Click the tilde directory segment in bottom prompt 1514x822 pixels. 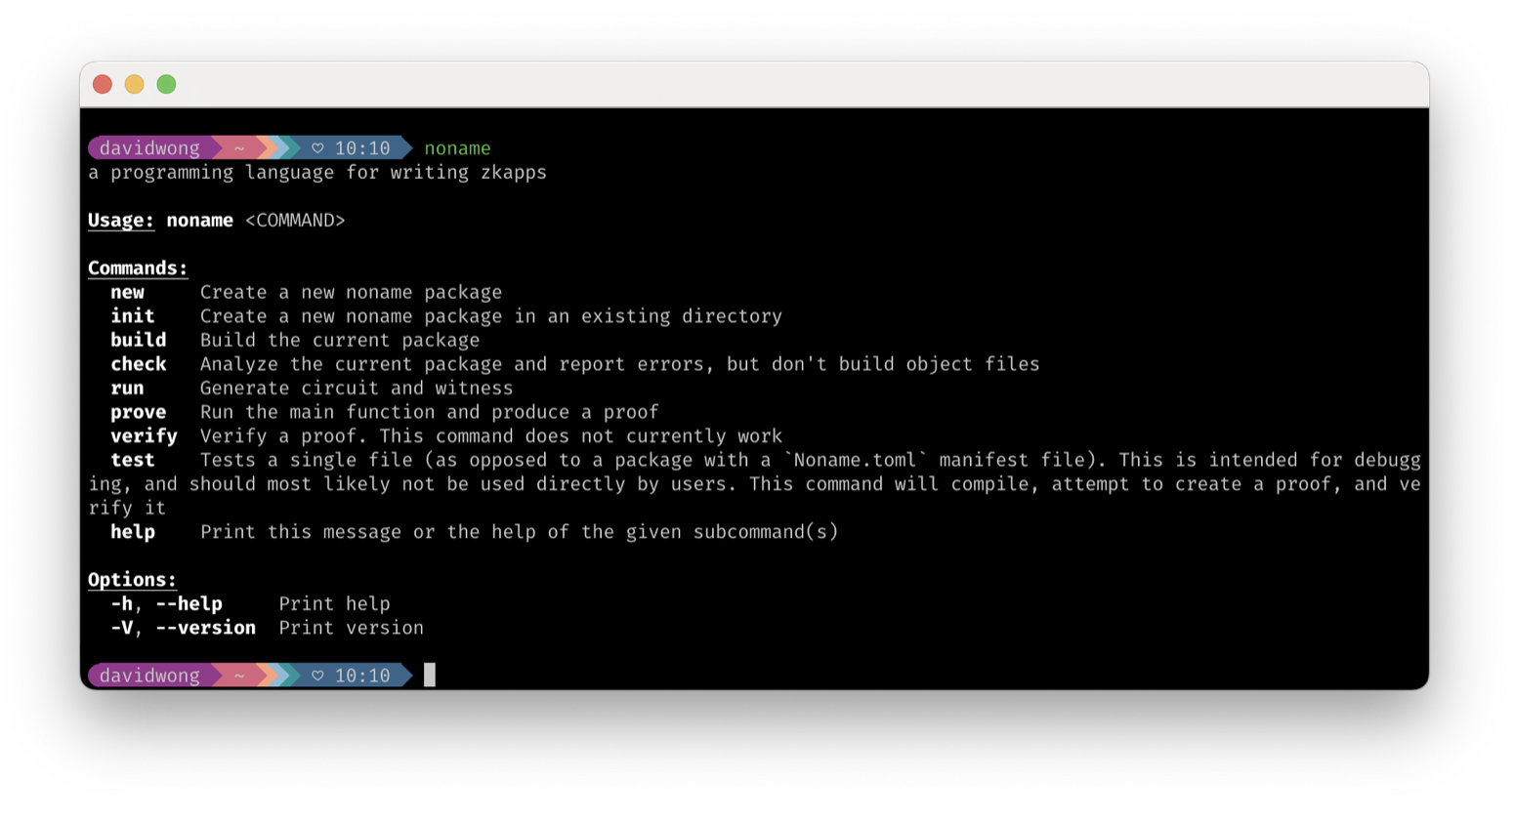click(238, 676)
